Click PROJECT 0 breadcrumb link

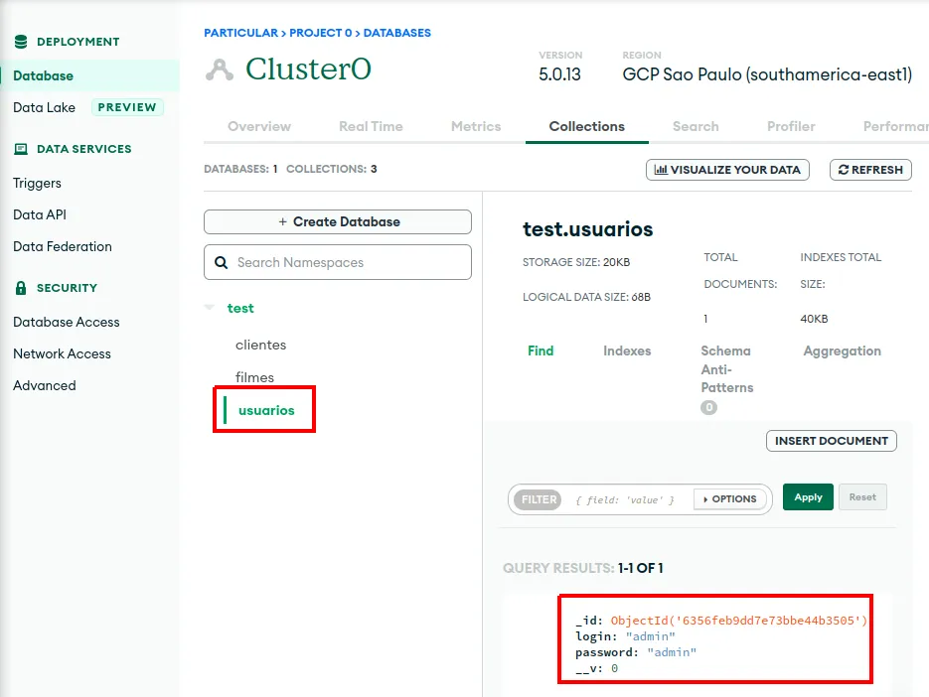click(x=321, y=33)
